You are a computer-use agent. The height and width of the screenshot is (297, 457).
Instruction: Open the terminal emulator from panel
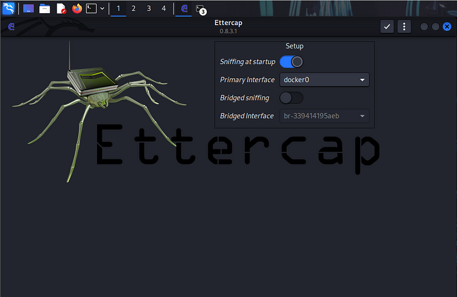(x=91, y=9)
